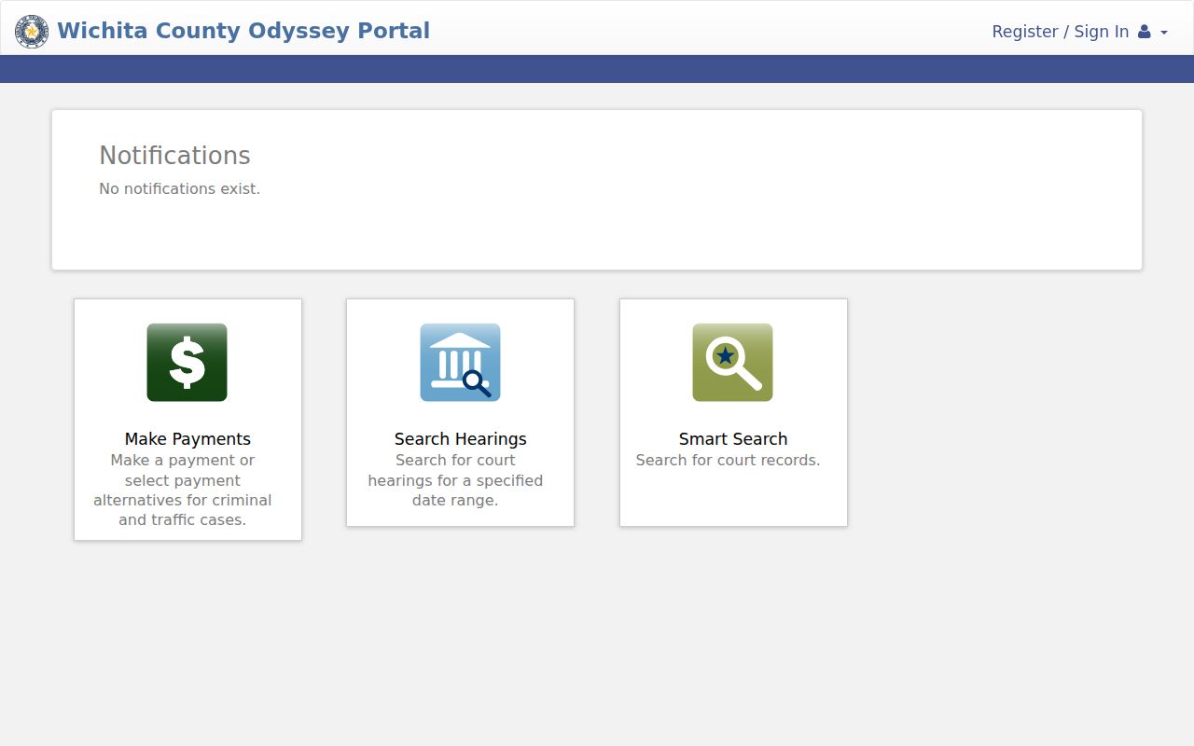Viewport: 1194px width, 746px height.
Task: Click the magnifier star Smart Search icon
Action: point(732,363)
